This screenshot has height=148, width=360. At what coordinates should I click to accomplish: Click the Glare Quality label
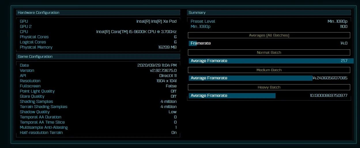tap(32, 96)
